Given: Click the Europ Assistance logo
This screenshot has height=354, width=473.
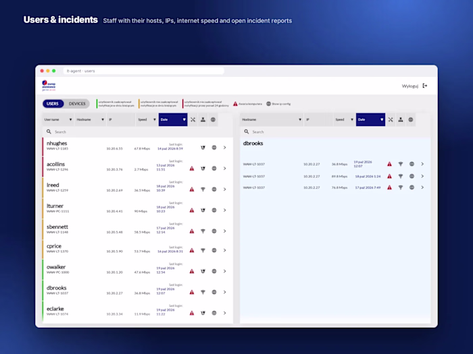Looking at the screenshot, I should click(49, 86).
